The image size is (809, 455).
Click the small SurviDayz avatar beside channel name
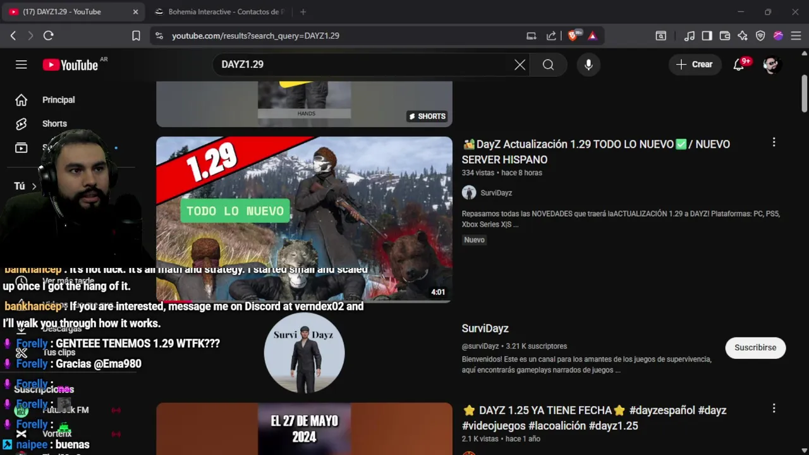469,193
